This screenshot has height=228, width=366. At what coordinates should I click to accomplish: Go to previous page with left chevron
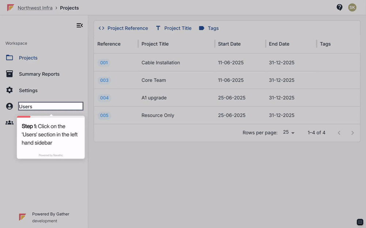[339, 133]
